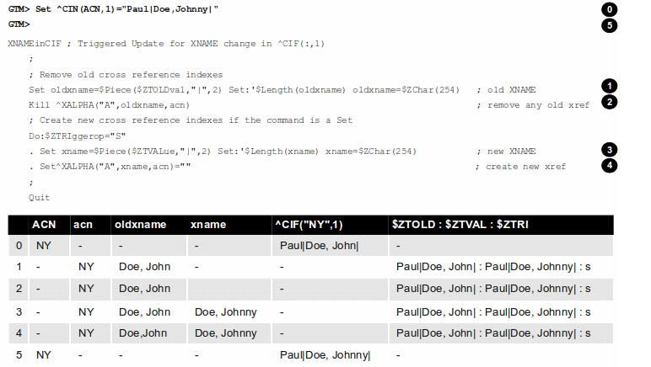
Task: Select callout marker 1 on the oldxname line
Action: (x=609, y=87)
